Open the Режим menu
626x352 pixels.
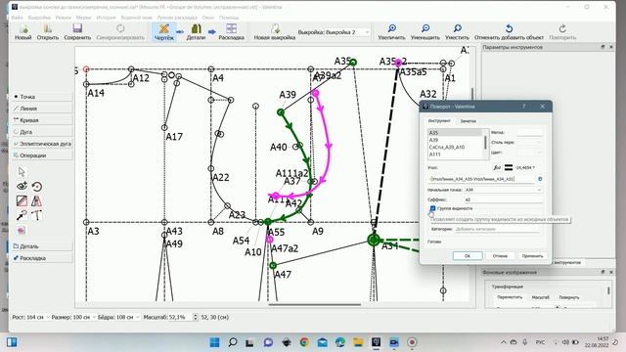[63, 18]
